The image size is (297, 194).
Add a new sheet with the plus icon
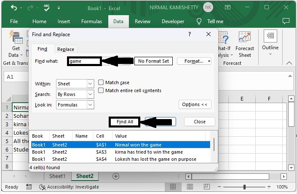coord(116,176)
